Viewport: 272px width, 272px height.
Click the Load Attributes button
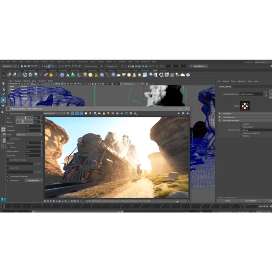pos(250,201)
